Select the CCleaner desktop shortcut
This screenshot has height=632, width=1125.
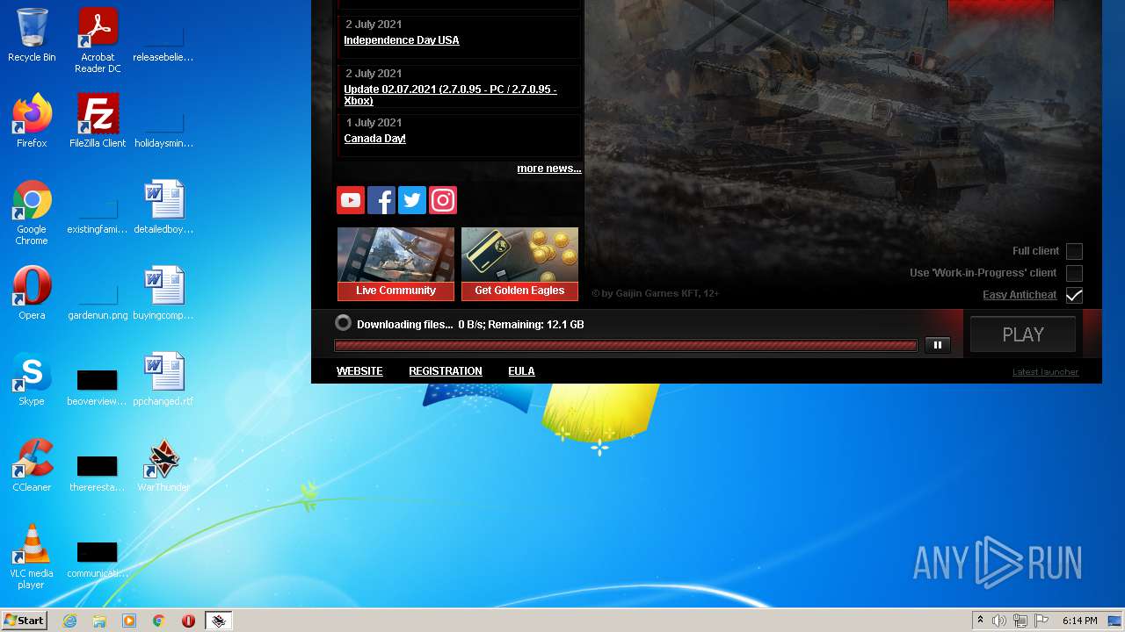(x=32, y=465)
